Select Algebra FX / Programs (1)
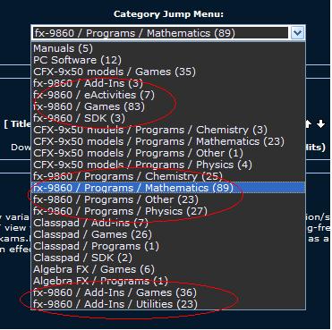 [168, 281]
